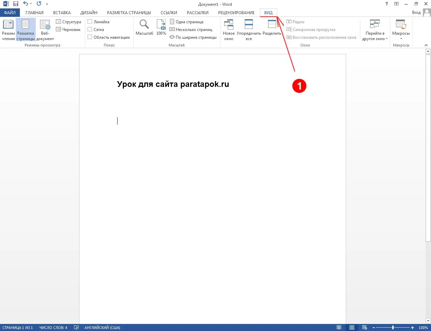
Task: Click the vertical scrollbar thumb
Action: coord(428,148)
